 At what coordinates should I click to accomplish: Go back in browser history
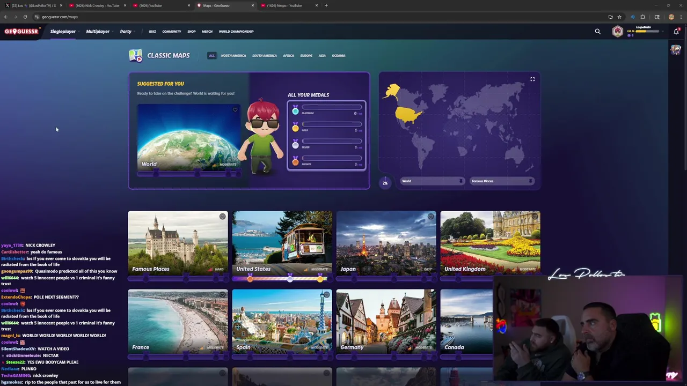coord(6,17)
